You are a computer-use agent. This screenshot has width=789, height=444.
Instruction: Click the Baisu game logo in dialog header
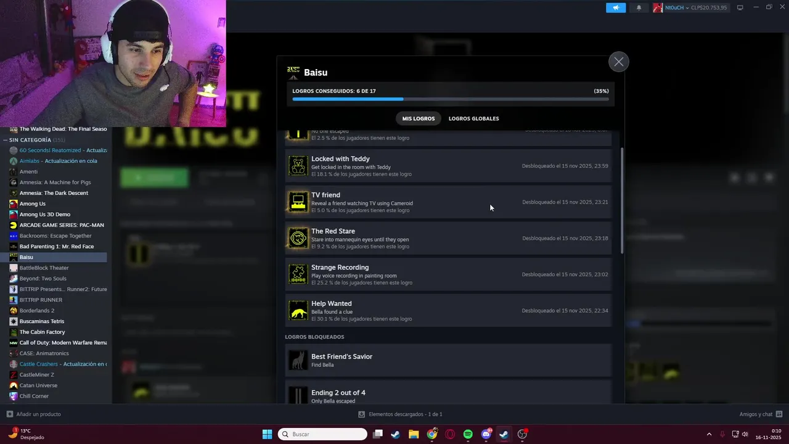click(293, 72)
